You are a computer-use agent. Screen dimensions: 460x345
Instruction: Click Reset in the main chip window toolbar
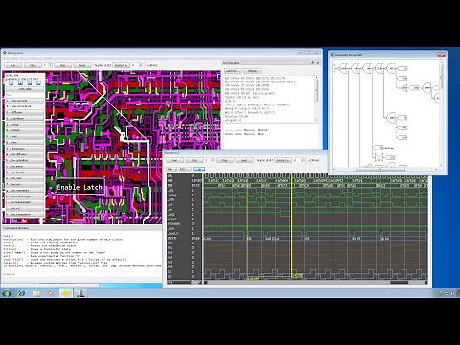(82, 65)
